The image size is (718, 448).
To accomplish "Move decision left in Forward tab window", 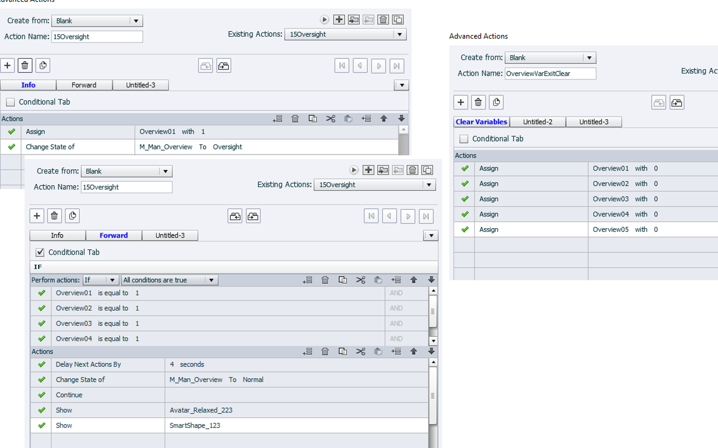I will tap(235, 216).
